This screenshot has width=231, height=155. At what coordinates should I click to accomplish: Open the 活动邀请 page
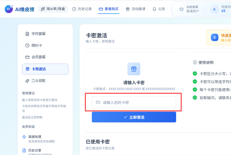point(135,9)
